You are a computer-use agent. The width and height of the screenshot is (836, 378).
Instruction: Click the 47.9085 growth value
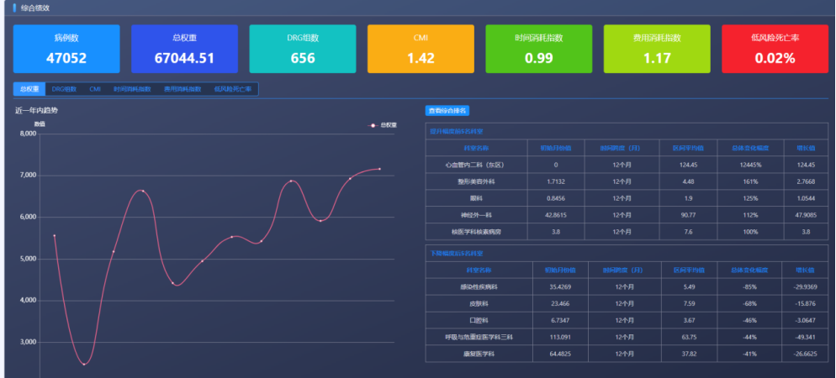point(806,215)
